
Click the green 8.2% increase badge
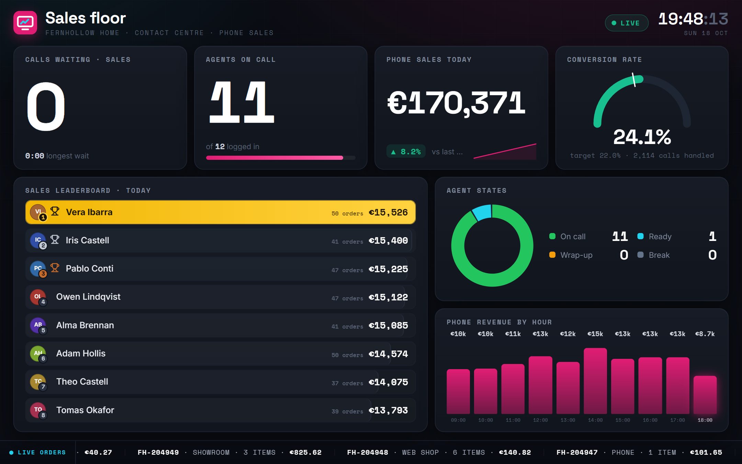[406, 152]
